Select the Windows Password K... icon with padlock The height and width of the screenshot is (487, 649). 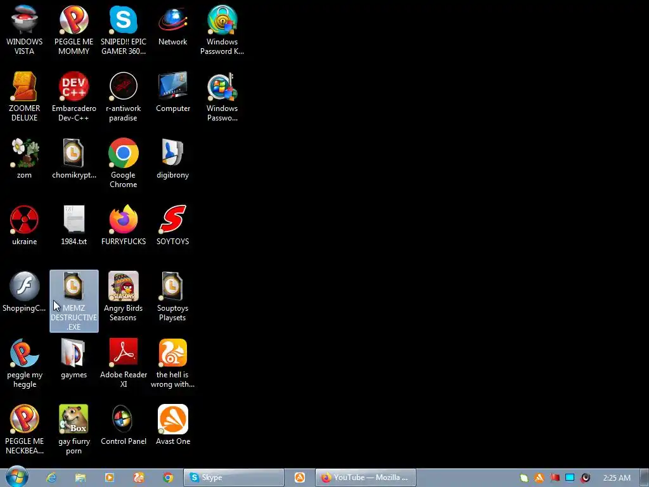[222, 30]
